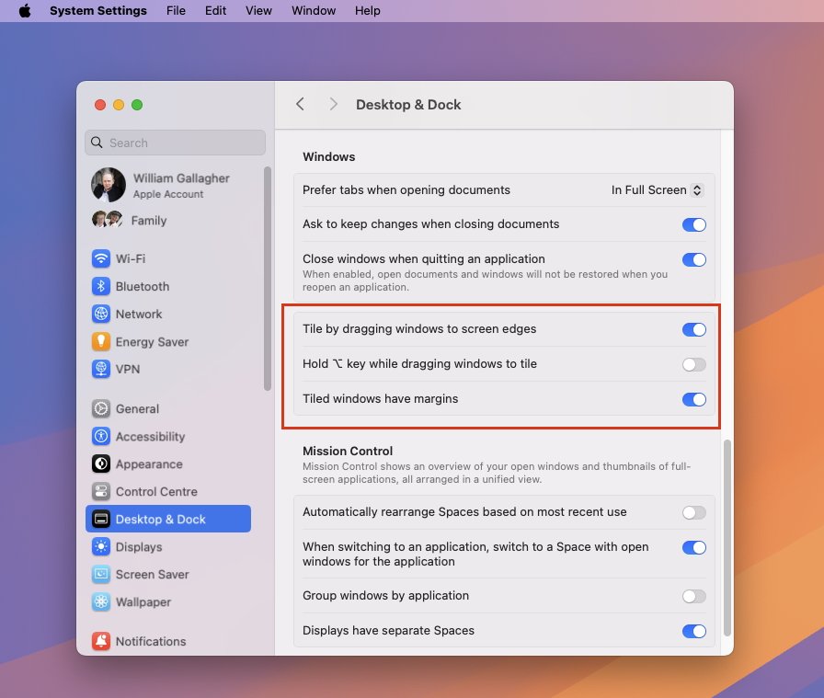Click the Wi-Fi sidebar icon
Image resolution: width=824 pixels, height=698 pixels.
point(101,258)
